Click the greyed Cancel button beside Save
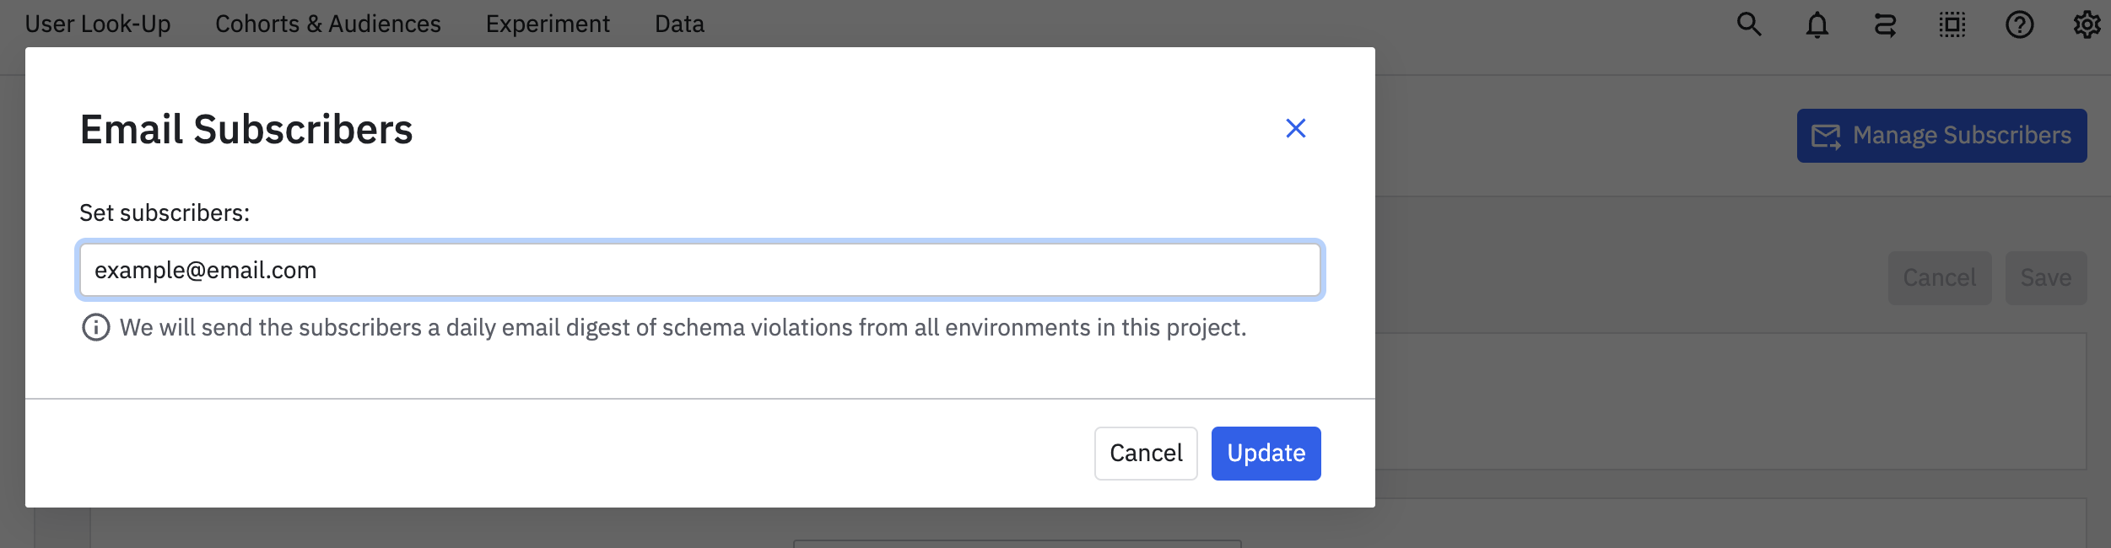This screenshot has width=2111, height=548. coord(1939,278)
